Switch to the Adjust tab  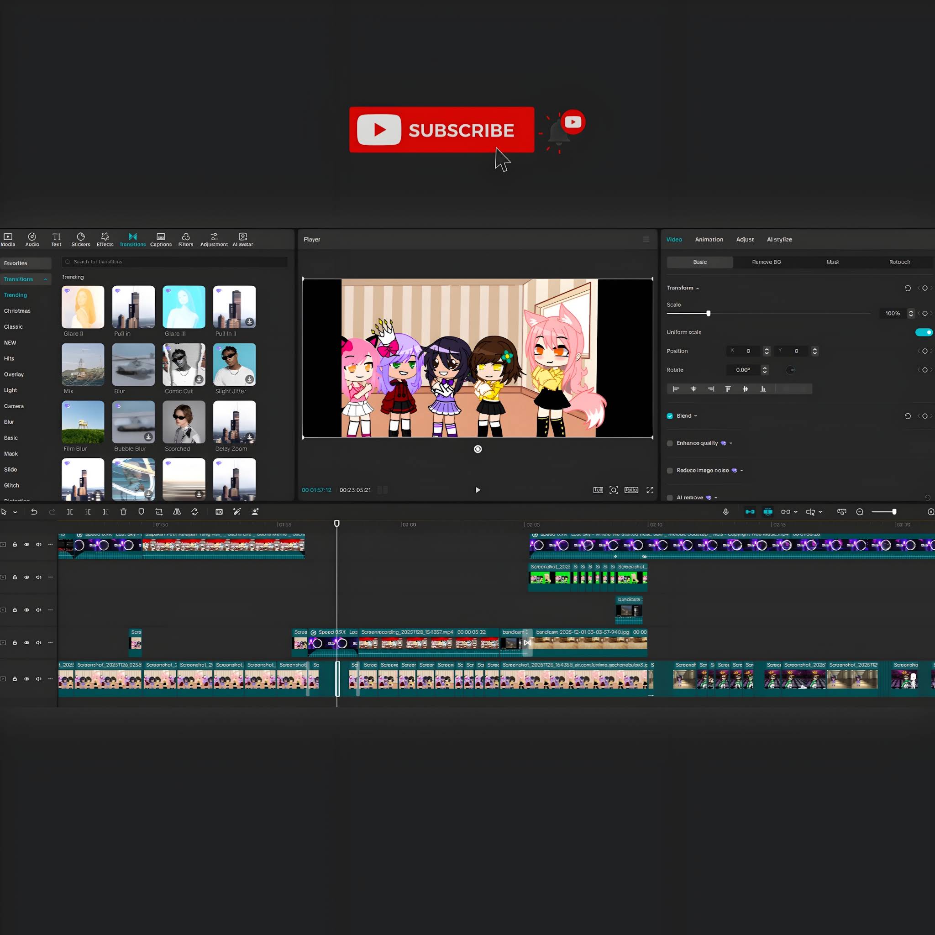(x=745, y=240)
